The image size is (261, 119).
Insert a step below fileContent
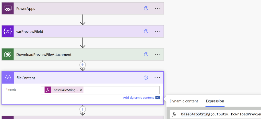tap(82, 109)
